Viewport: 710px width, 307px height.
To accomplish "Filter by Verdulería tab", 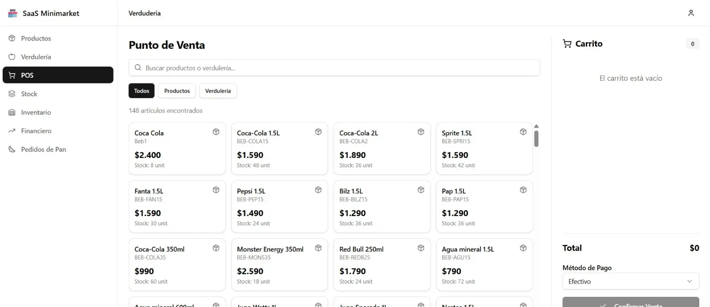I will pos(218,91).
